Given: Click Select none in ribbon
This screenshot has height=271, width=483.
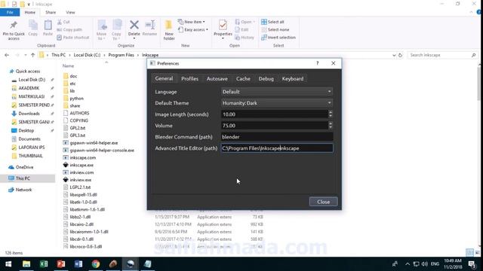Looking at the screenshot, I should point(275,29).
